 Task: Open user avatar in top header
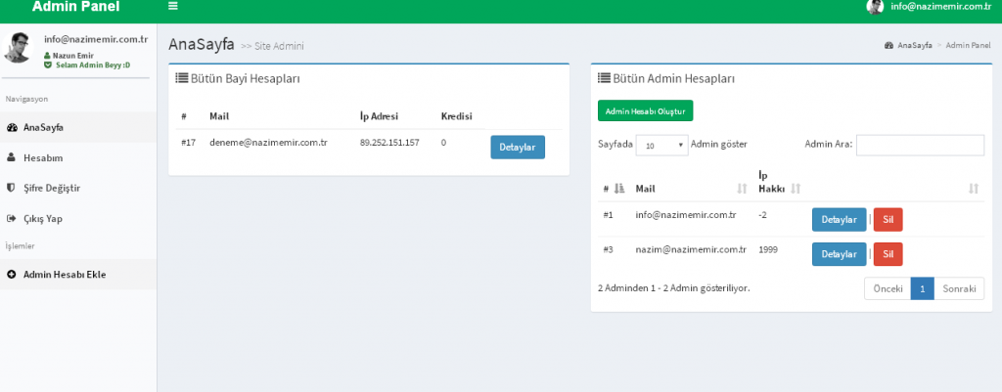pyautogui.click(x=875, y=7)
